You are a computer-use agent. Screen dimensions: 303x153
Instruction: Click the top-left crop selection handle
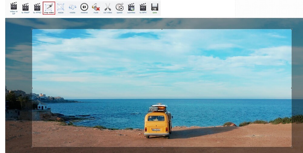[32, 29]
